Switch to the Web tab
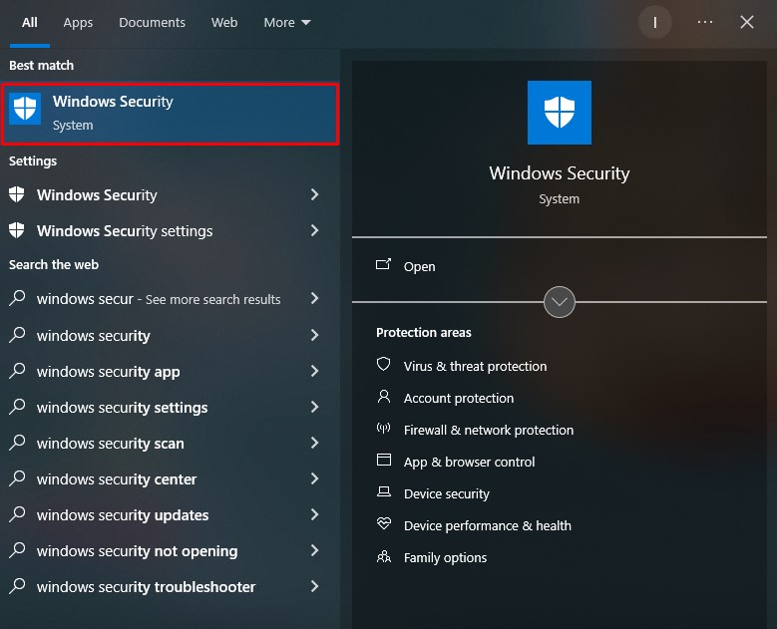777x629 pixels. click(x=224, y=23)
